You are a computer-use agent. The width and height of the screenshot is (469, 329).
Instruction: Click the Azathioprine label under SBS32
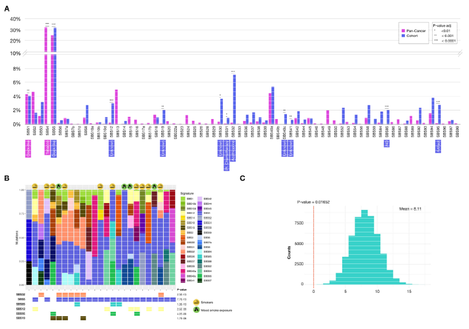(x=233, y=151)
